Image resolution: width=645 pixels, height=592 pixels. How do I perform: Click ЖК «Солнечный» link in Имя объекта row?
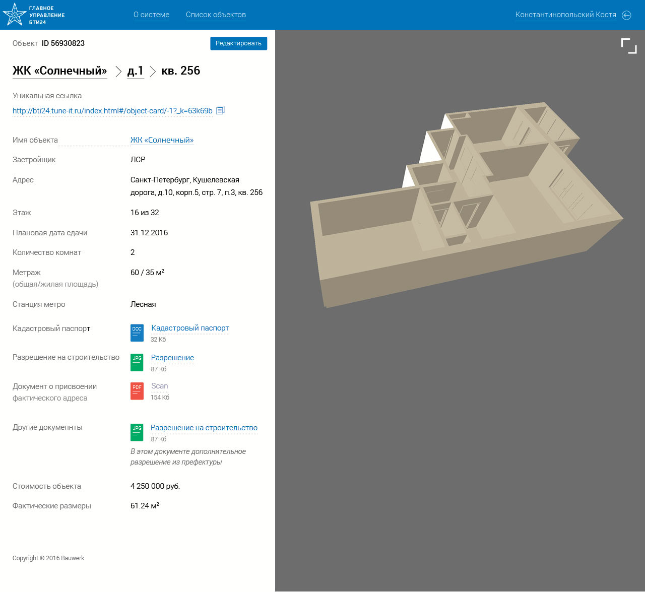162,140
